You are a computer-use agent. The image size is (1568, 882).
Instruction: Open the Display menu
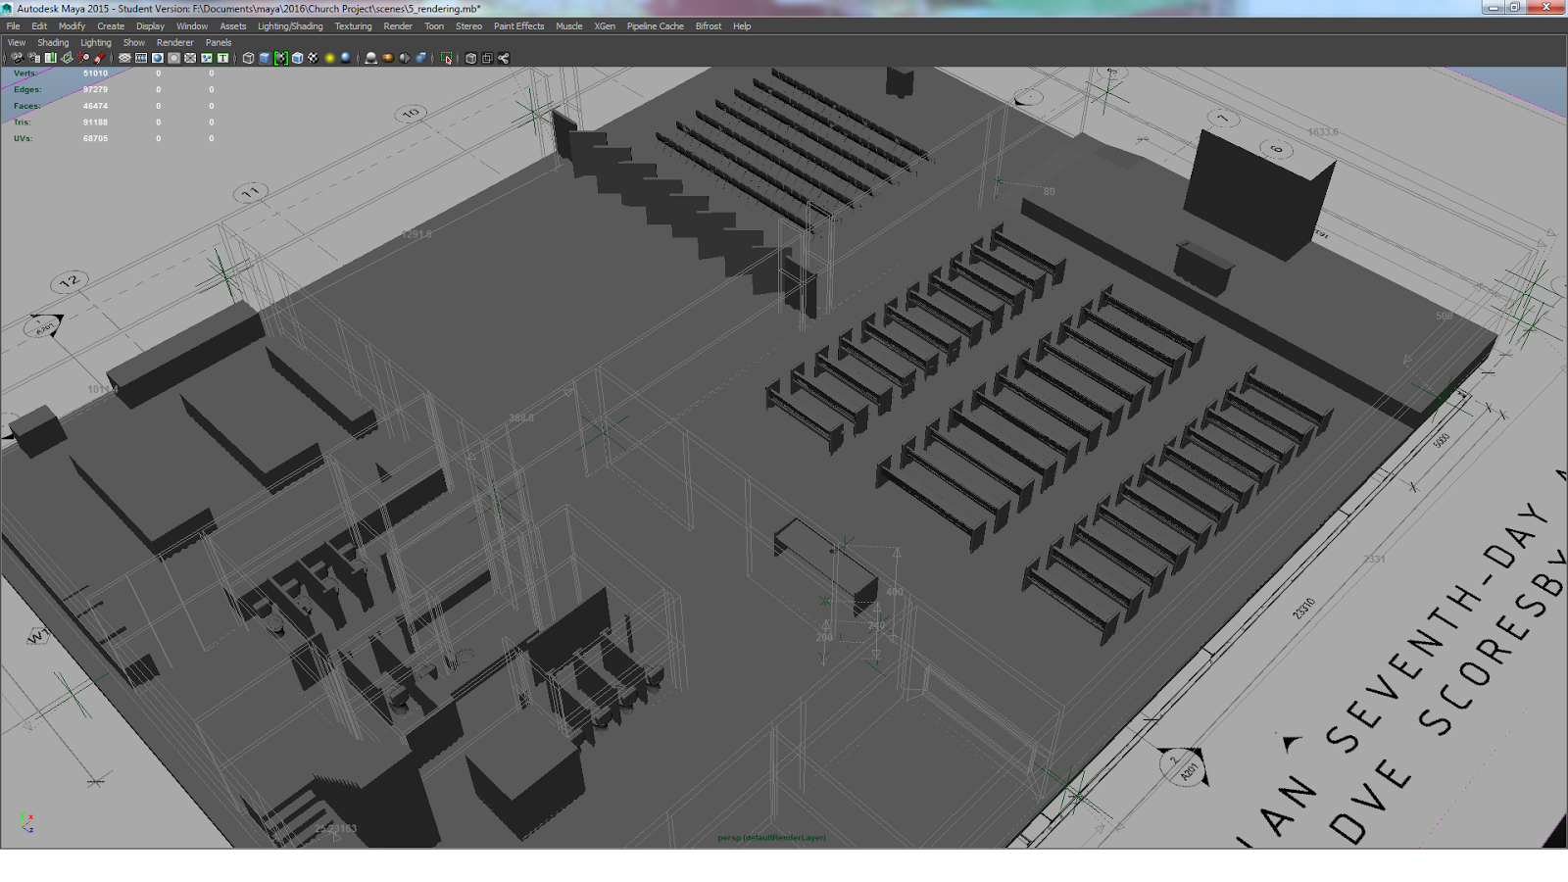click(x=150, y=26)
